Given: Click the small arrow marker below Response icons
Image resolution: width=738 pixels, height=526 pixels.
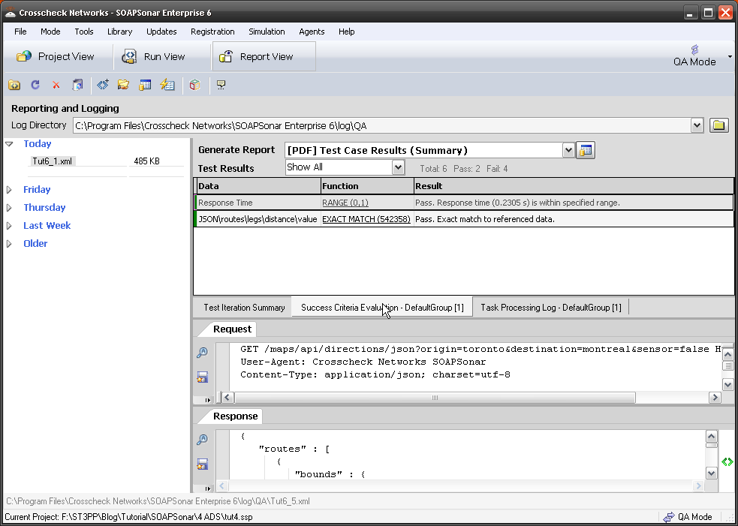Looking at the screenshot, I should click(207, 488).
